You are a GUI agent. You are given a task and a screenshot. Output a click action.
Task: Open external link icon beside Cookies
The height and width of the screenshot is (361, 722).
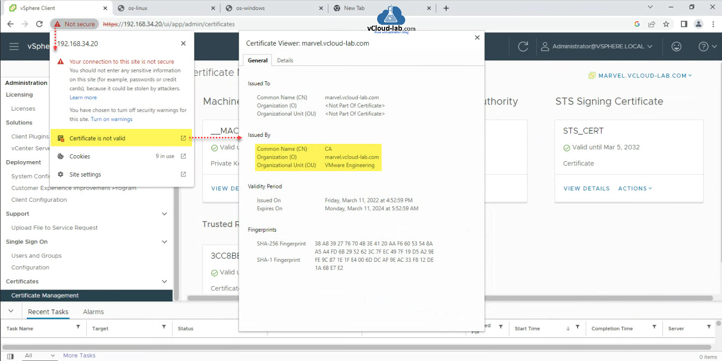tap(183, 156)
